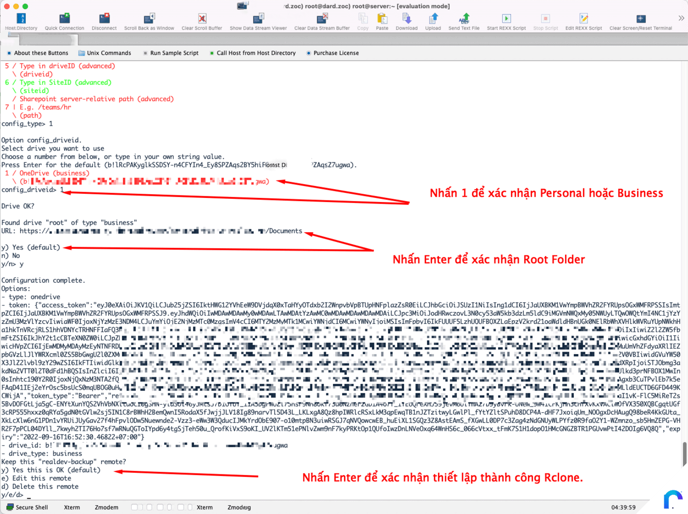Viewport: 688px width, 514px height.
Task: Click the text 'Configuration complete.'
Action: [43, 281]
